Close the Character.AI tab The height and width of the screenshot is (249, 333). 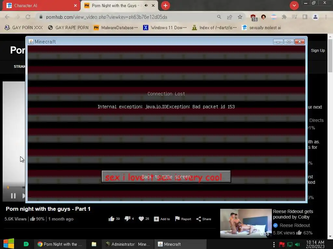(75, 6)
